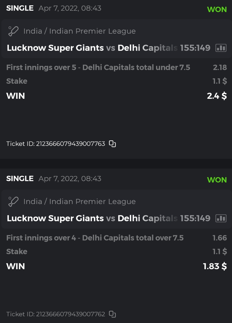Click the 1.66 odds value

(x=220, y=238)
